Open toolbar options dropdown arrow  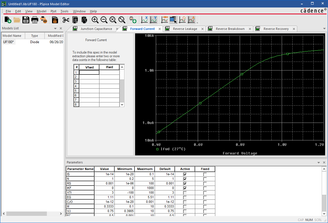pos(197,23)
